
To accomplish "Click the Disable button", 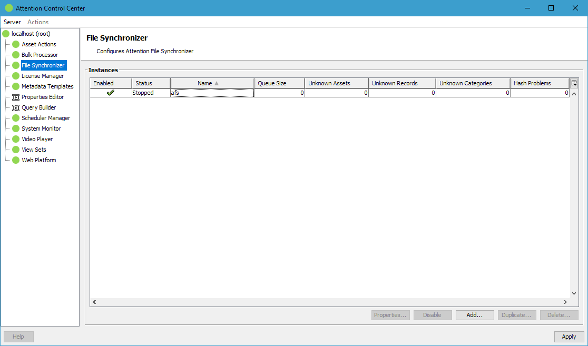I will coord(433,315).
